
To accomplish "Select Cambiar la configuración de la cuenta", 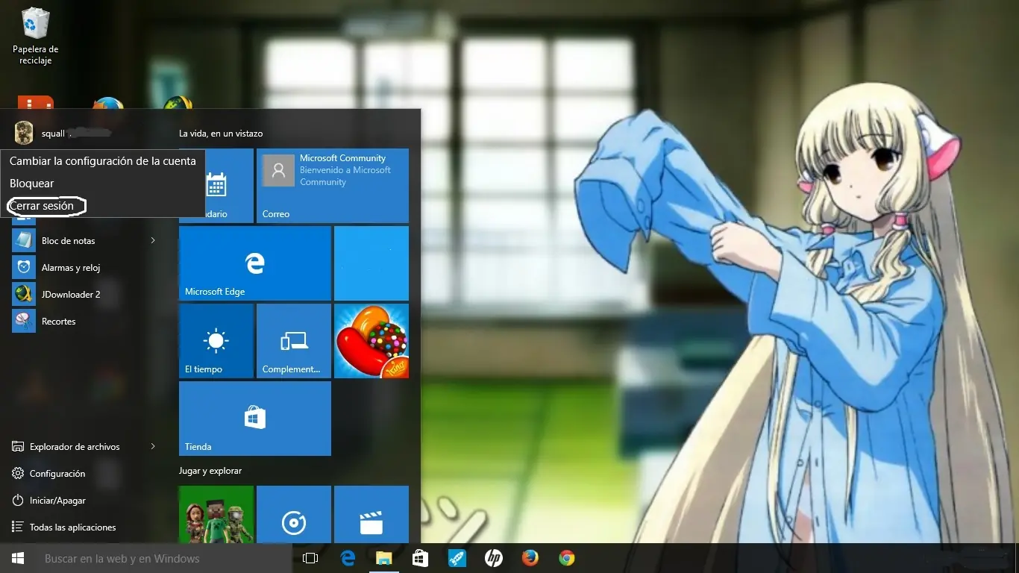I will [x=103, y=161].
